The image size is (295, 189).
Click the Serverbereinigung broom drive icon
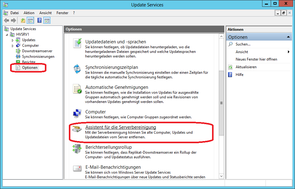(x=77, y=129)
